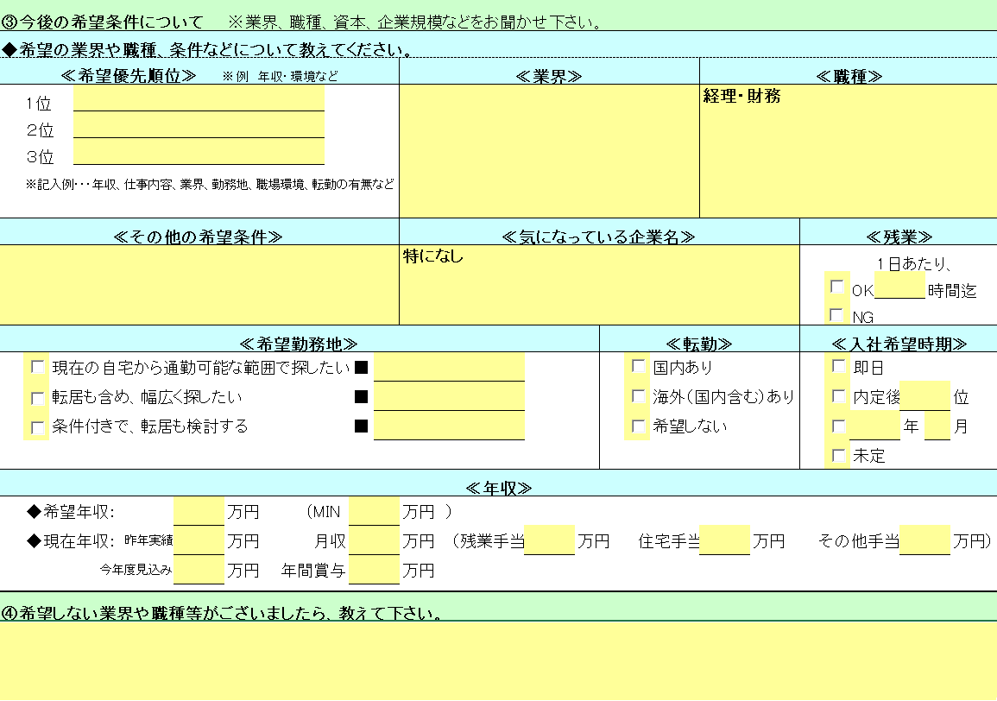Image resolution: width=997 pixels, height=701 pixels.
Task: Check the 残業 OK checkbox
Action: (x=836, y=287)
